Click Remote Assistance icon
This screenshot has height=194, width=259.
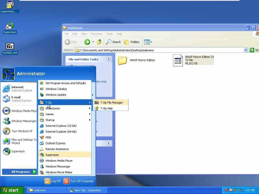pos(42,149)
